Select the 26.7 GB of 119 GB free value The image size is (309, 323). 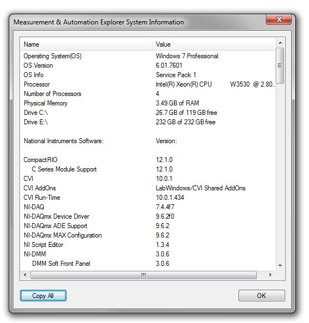pos(186,113)
